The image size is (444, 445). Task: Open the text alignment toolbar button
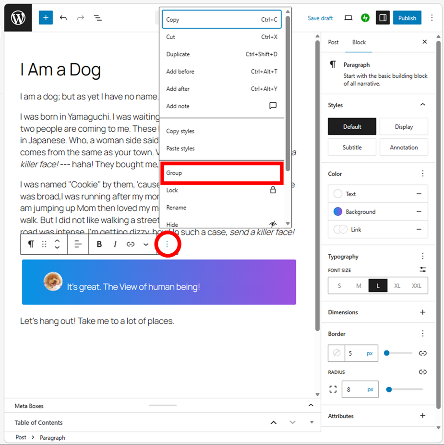(78, 244)
